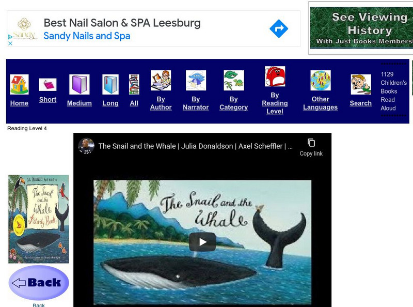Click the By Reading Level backpack icon

point(275,76)
